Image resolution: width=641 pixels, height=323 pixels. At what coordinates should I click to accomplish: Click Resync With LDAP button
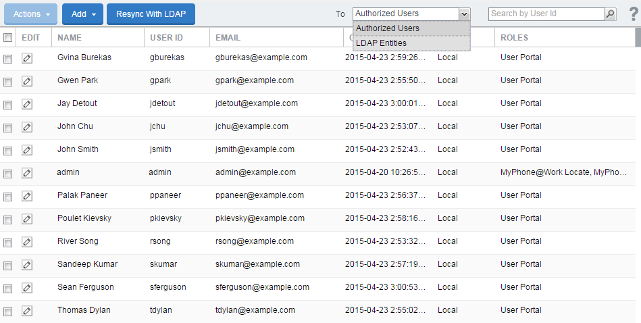coord(151,14)
